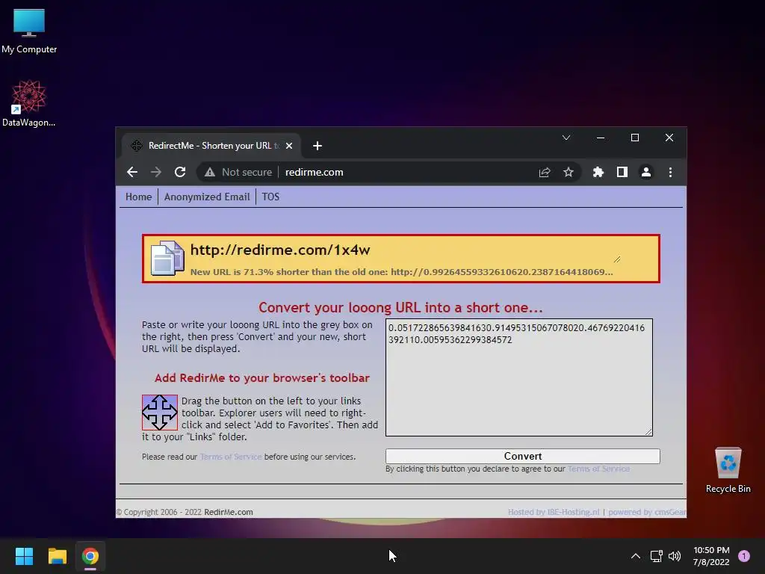This screenshot has width=765, height=574.
Task: Open Home navigation link
Action: 138,197
